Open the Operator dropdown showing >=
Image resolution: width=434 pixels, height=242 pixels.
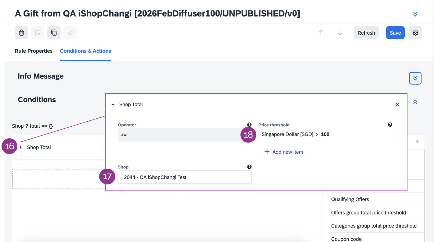tap(178, 135)
